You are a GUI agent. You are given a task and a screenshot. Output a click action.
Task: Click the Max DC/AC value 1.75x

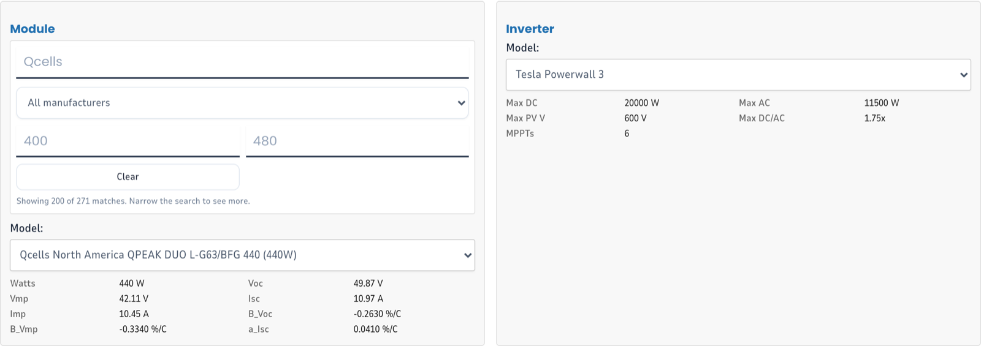pyautogui.click(x=874, y=118)
